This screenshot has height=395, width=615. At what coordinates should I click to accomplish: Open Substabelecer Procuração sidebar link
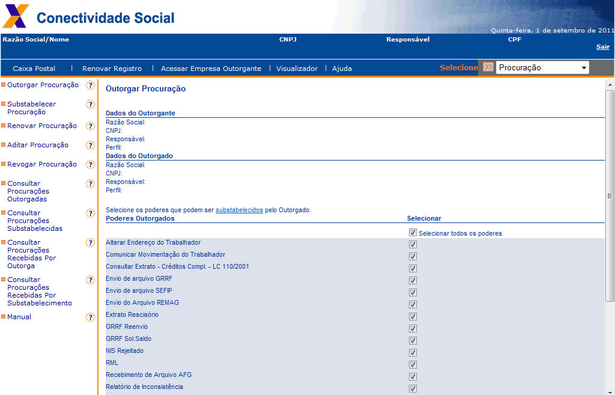coord(31,108)
